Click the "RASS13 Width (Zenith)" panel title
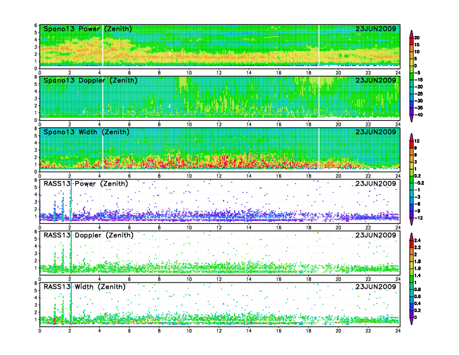Image resolution: width=459 pixels, height=355 pixels. 84,287
